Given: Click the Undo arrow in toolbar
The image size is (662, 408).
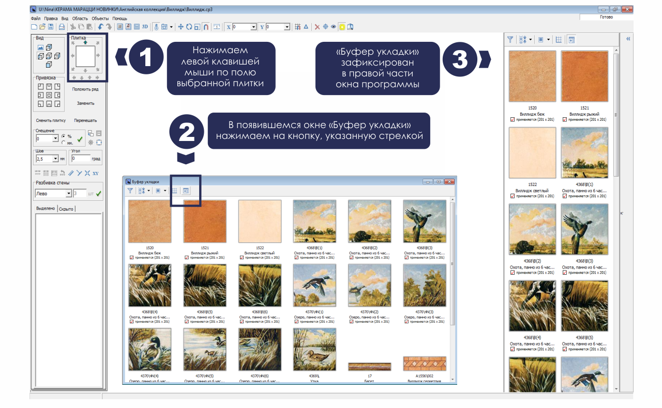Looking at the screenshot, I should coord(100,27).
